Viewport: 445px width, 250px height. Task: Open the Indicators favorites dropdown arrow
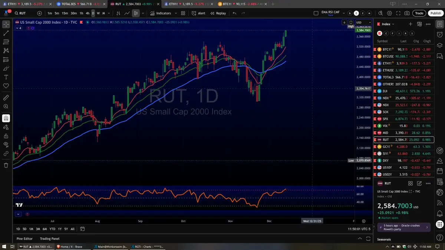(175, 13)
